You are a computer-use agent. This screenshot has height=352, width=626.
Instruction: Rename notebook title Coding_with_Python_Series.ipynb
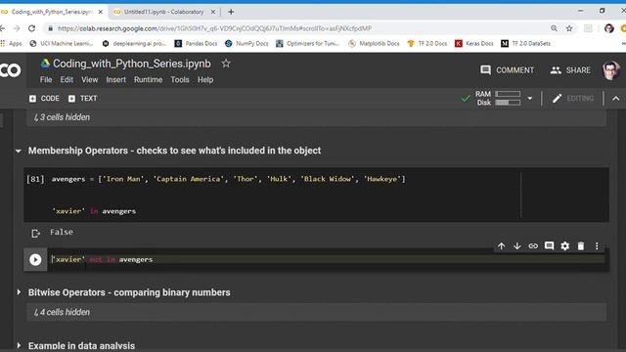(x=132, y=64)
